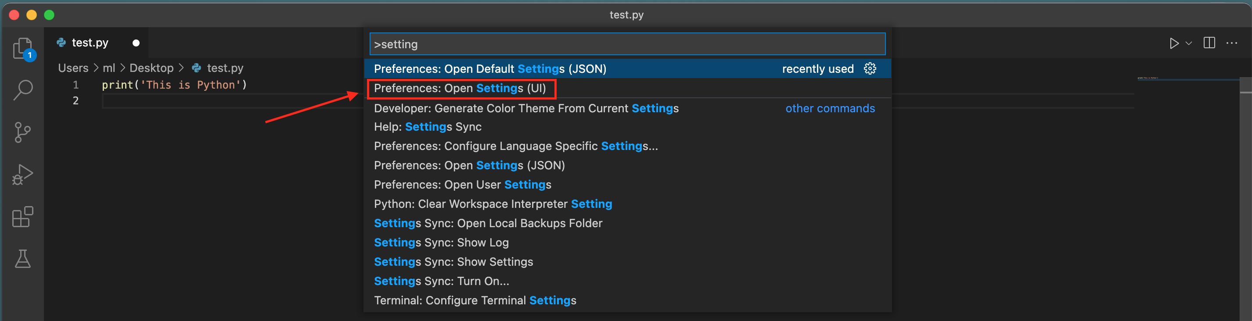Screen dimensions: 1252x321
Task: Open the Testing flask view
Action: tap(22, 259)
